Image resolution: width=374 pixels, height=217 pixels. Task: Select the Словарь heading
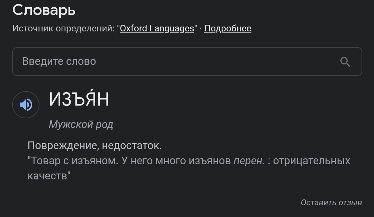pyautogui.click(x=44, y=10)
